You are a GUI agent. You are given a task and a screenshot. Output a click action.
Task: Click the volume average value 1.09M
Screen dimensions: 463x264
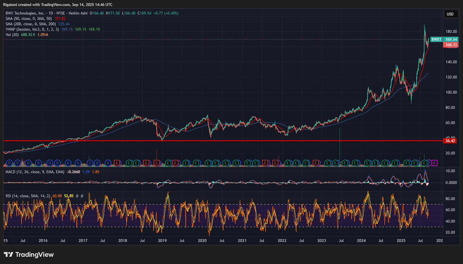43,34
